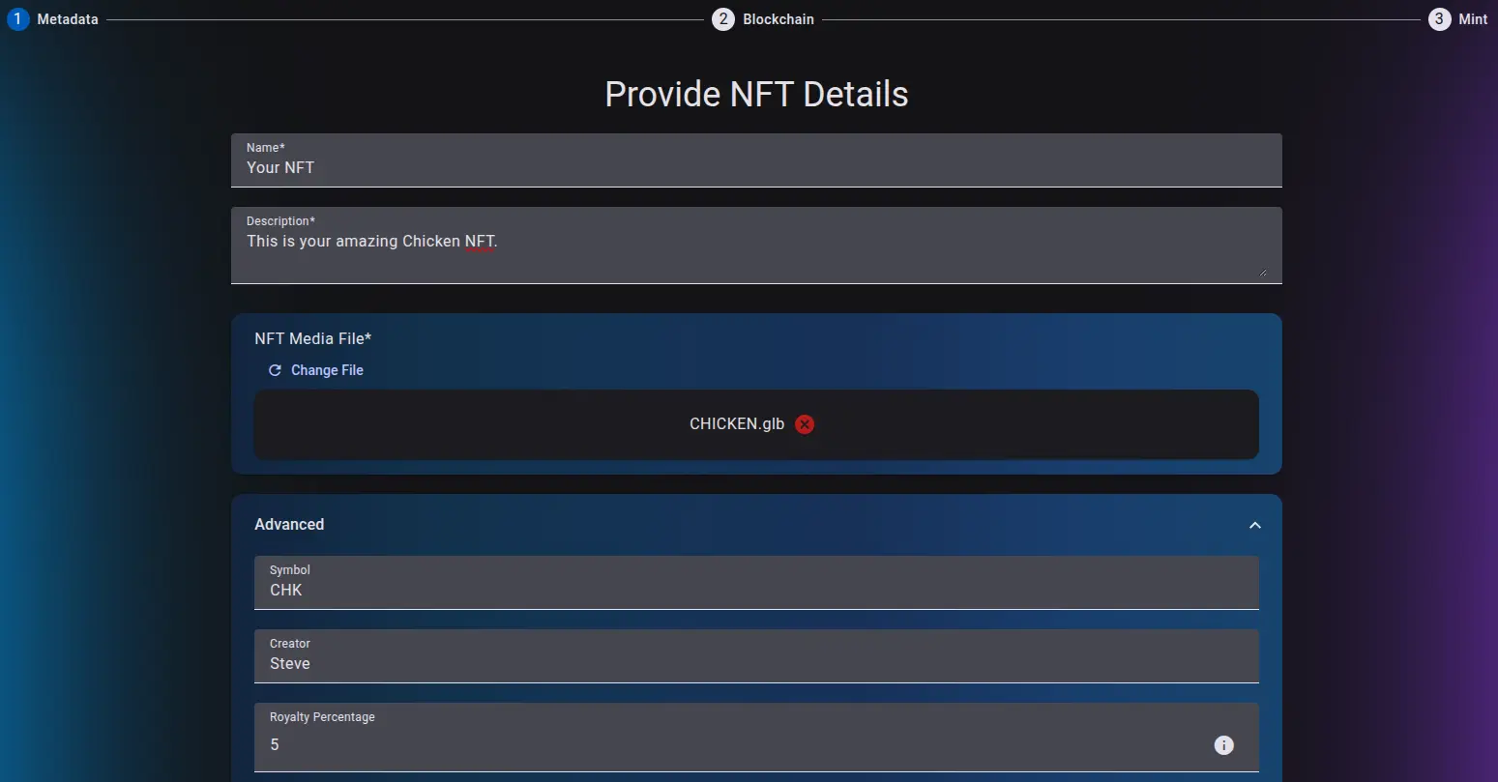Screen dimensions: 1498x782
Task: Click the underlined word NFT in Description
Action: pos(480,241)
